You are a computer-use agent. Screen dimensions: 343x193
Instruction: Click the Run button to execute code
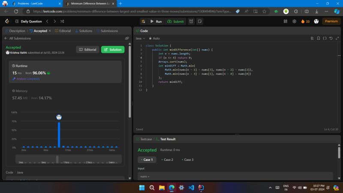tap(156, 21)
